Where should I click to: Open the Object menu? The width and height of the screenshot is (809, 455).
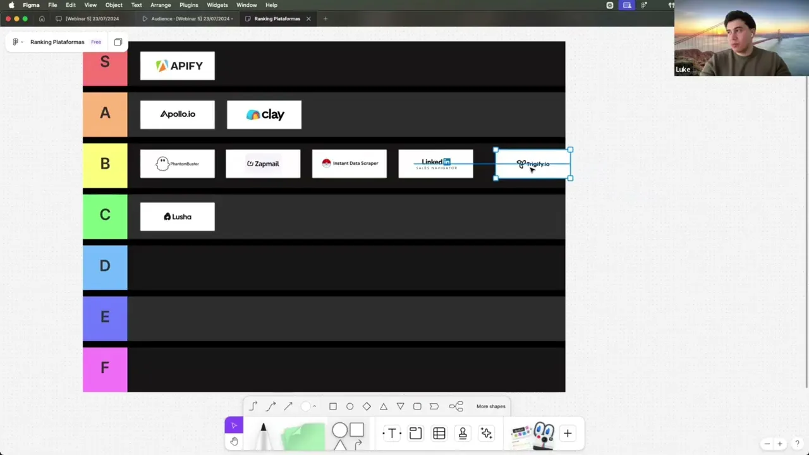pos(114,5)
